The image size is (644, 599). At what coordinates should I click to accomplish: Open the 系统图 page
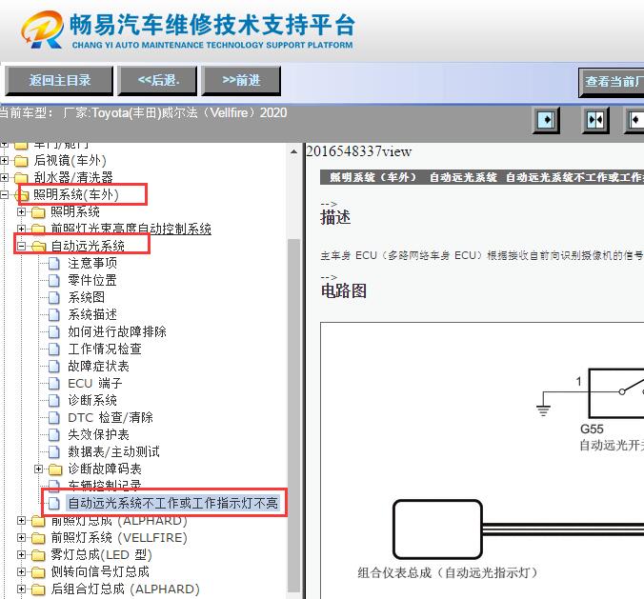87,297
